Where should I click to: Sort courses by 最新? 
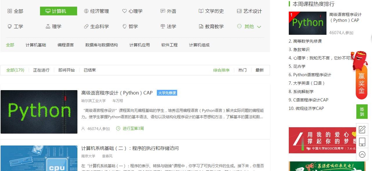pyautogui.click(x=260, y=70)
